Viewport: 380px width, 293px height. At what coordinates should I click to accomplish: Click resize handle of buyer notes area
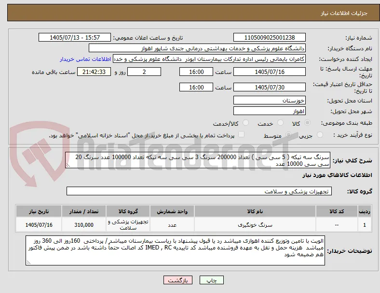(x=28, y=263)
